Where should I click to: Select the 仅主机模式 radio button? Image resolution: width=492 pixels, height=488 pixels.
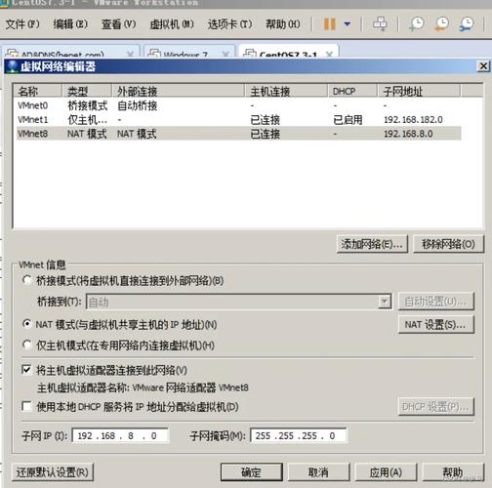(x=27, y=345)
